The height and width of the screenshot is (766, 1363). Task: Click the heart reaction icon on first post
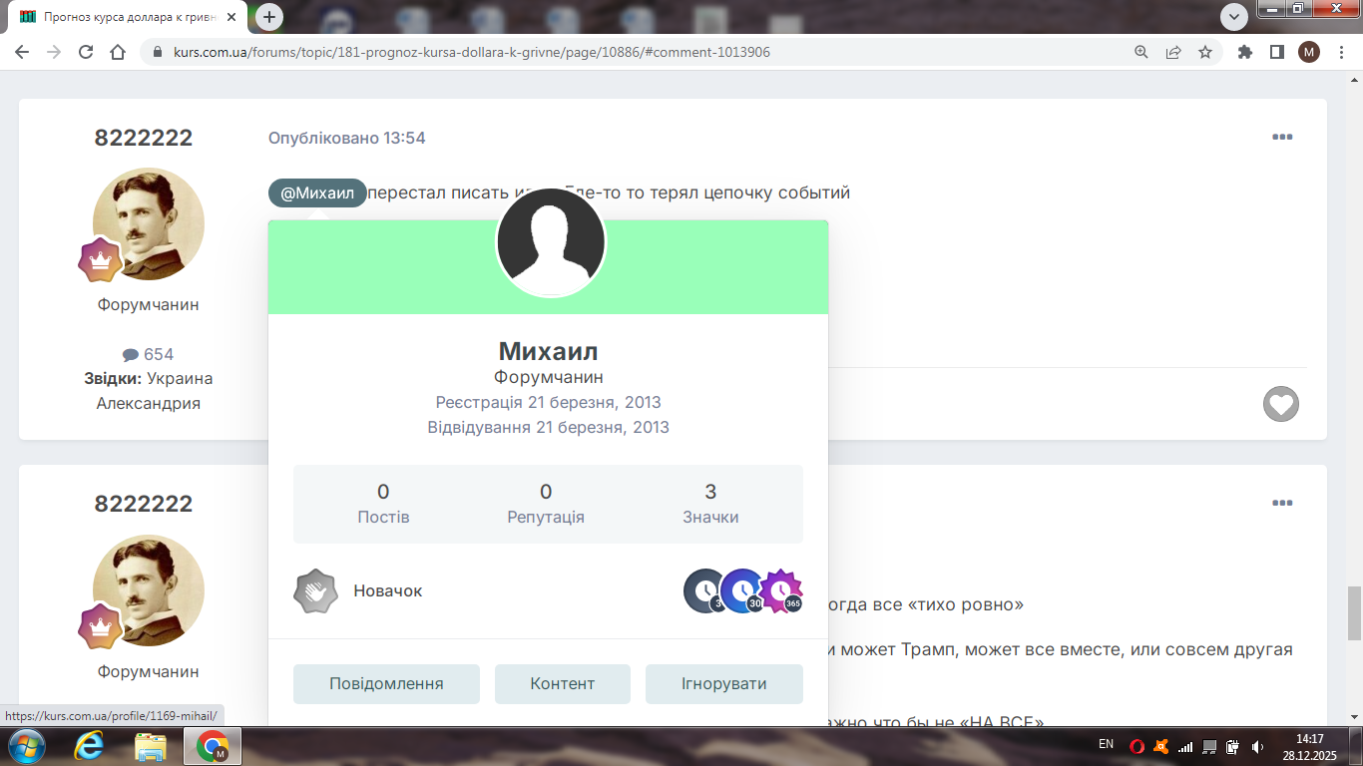(1281, 404)
